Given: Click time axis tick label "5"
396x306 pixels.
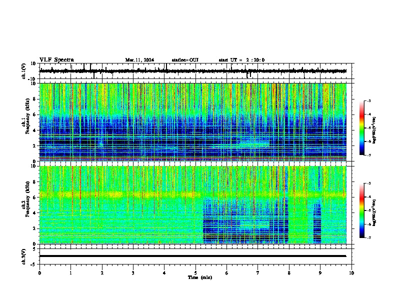Looking at the screenshot, I should pos(195,273).
